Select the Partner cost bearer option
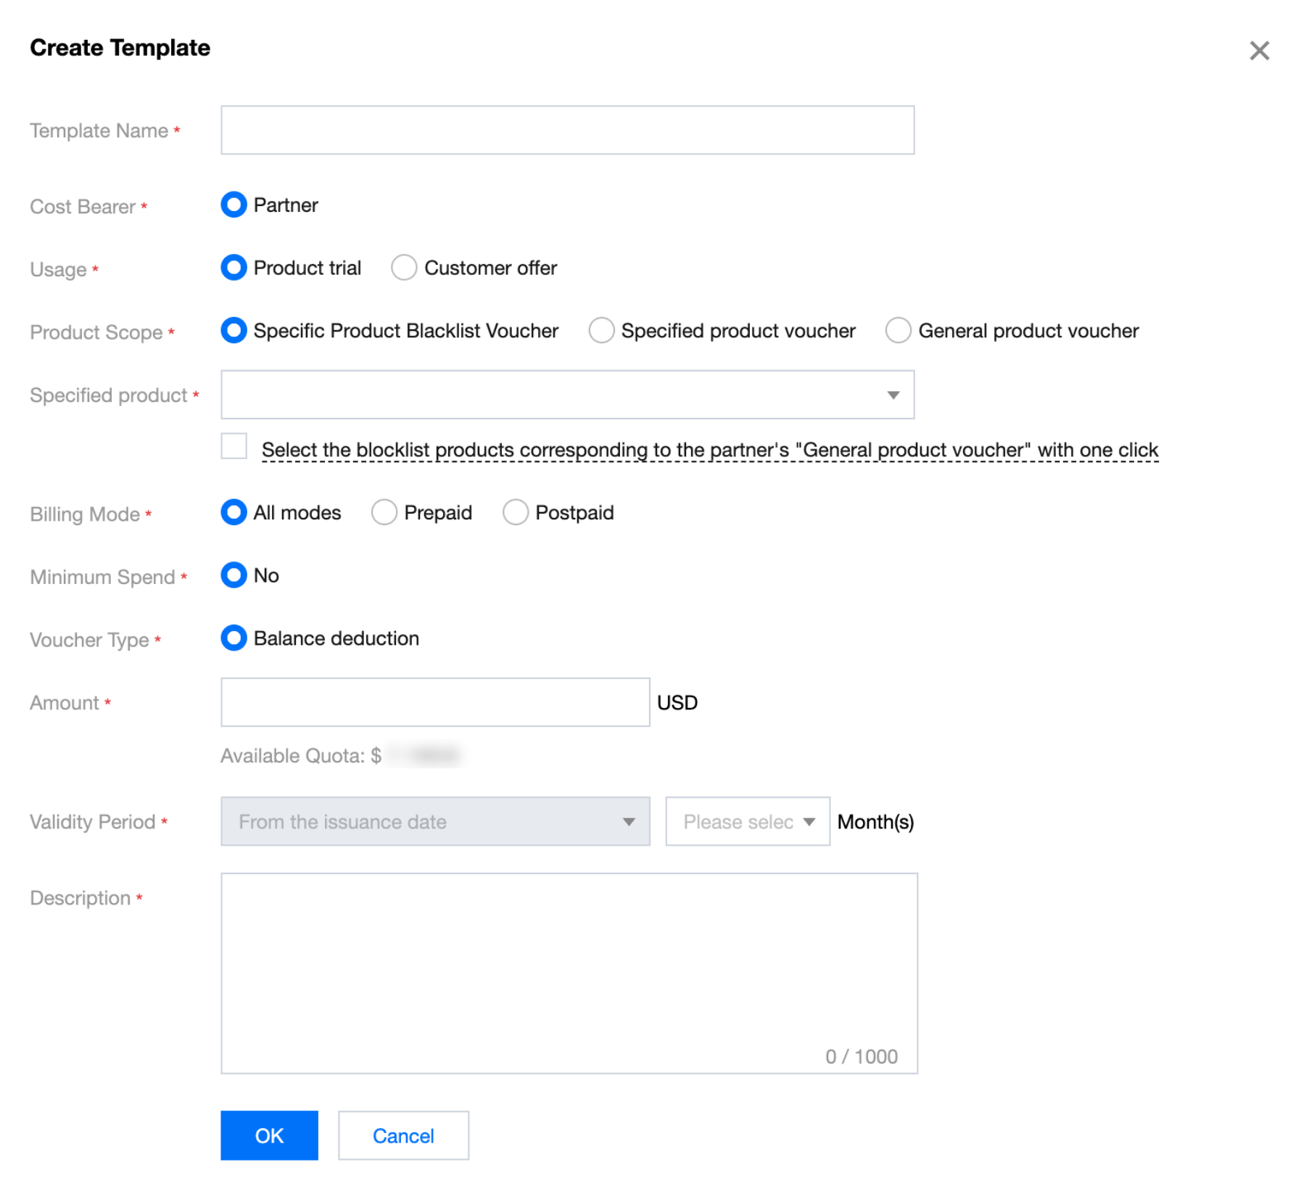The width and height of the screenshot is (1301, 1194). pos(234,205)
